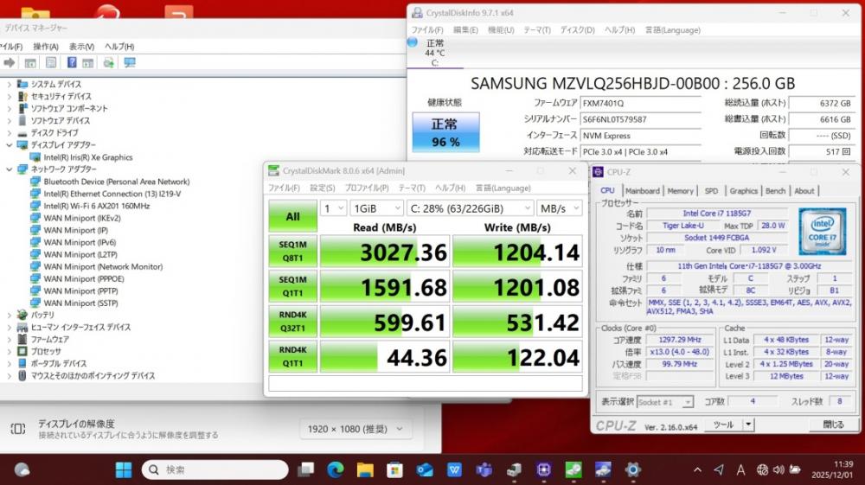Viewport: 865px width, 485px height.
Task: Open the display resolution 1920 × 1080 dropdown
Action: pos(355,429)
